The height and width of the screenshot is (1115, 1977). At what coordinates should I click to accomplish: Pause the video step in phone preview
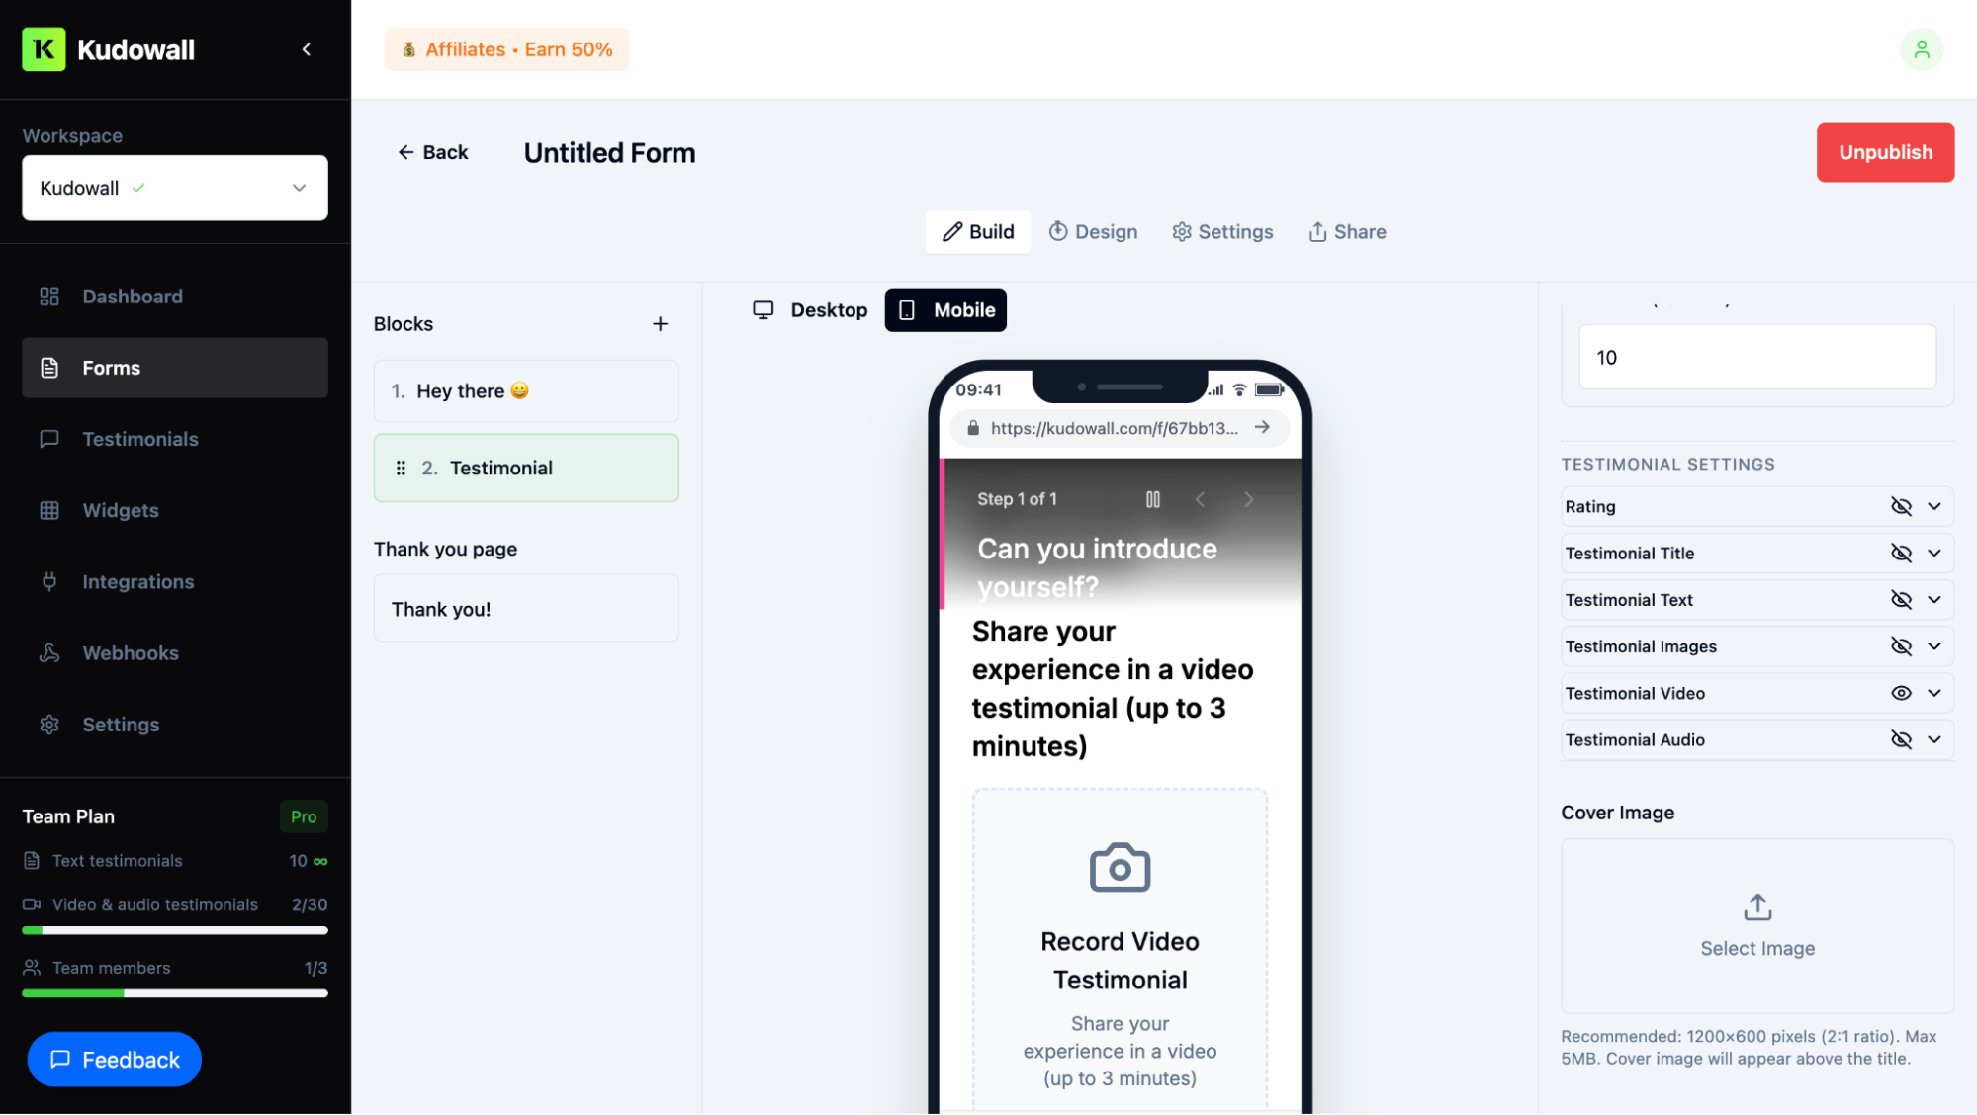click(1152, 499)
